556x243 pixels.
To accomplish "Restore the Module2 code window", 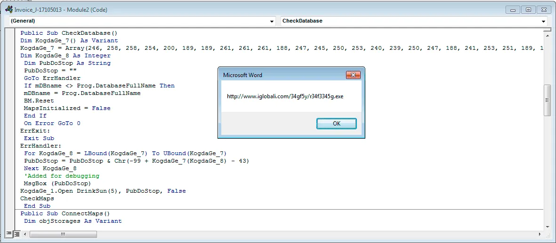I will (x=528, y=9).
